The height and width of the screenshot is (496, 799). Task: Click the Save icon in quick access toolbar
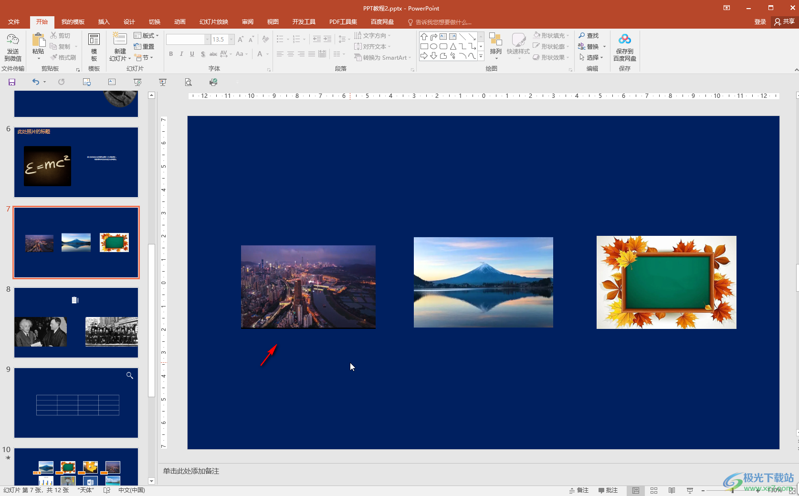pyautogui.click(x=12, y=82)
